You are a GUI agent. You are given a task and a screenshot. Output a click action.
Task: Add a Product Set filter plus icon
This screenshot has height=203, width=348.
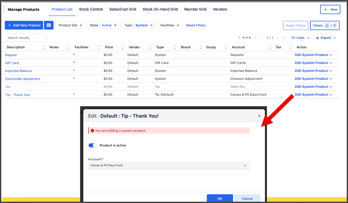pos(81,25)
